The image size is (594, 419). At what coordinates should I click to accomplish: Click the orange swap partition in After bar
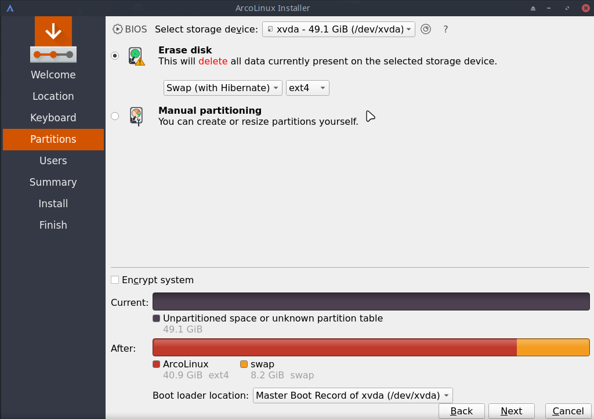pos(553,348)
